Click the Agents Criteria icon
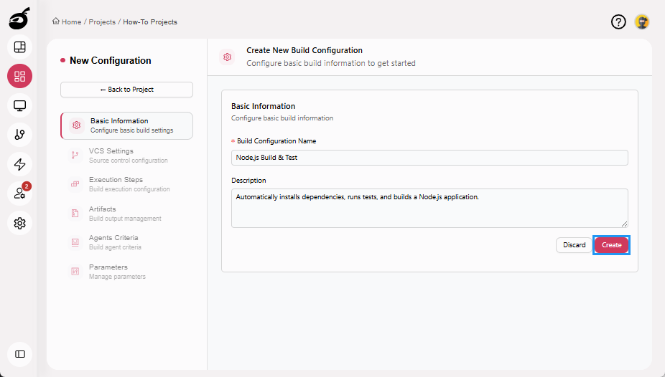This screenshot has width=665, height=377. point(75,242)
